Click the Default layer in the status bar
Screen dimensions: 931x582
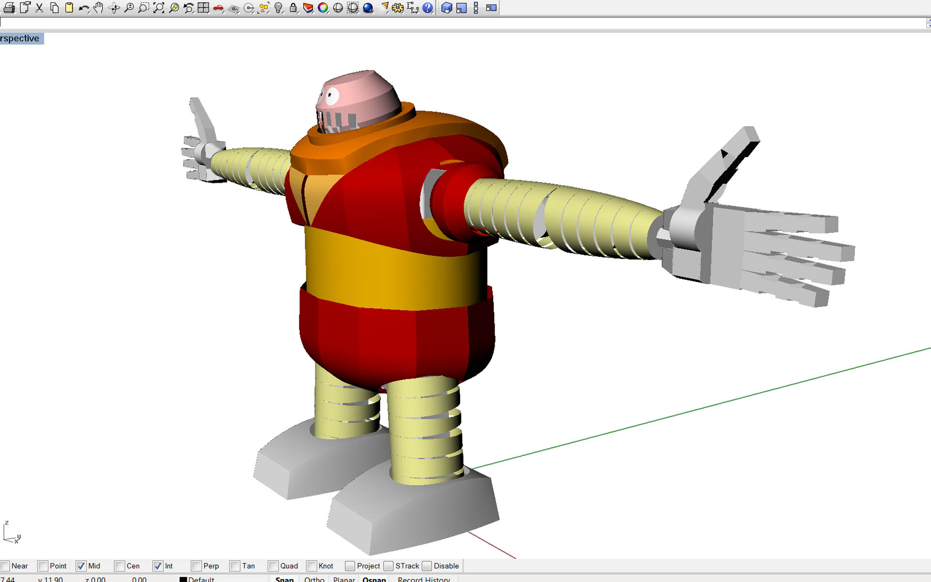click(x=201, y=579)
